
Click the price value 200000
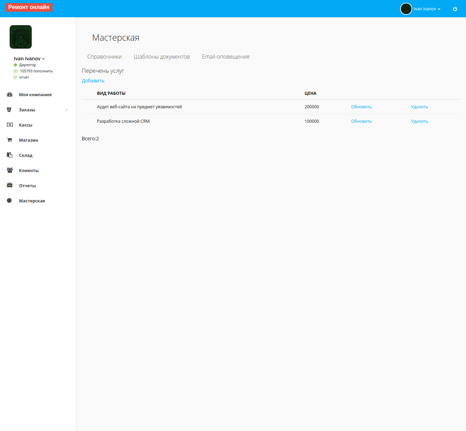click(312, 107)
